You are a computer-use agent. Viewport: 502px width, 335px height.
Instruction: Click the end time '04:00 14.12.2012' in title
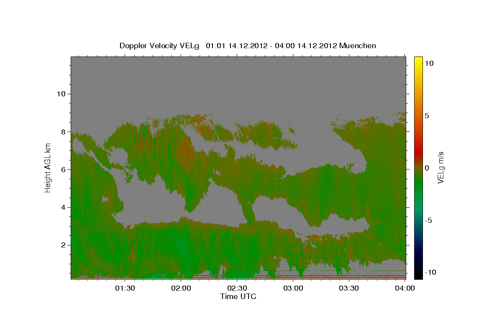click(305, 46)
